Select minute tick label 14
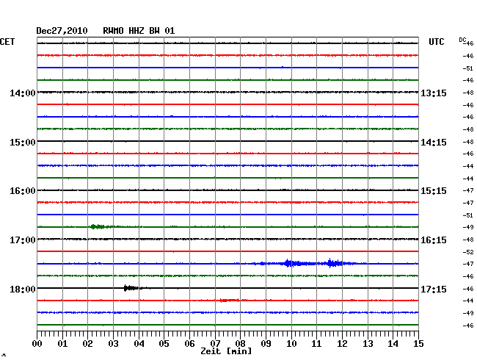Viewport: 477px width, 363px height. tap(393, 344)
